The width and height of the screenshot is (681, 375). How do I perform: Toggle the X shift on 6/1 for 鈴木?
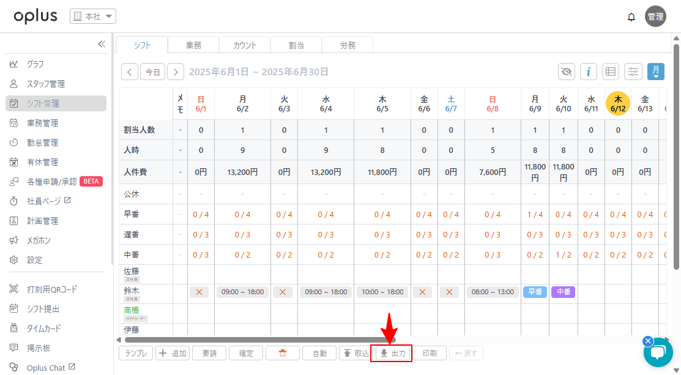click(199, 292)
